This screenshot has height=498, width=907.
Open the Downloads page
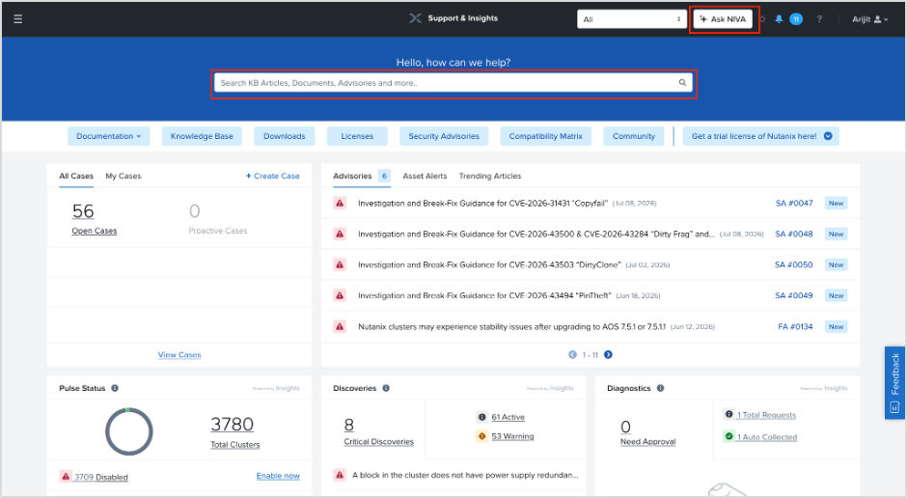[284, 136]
